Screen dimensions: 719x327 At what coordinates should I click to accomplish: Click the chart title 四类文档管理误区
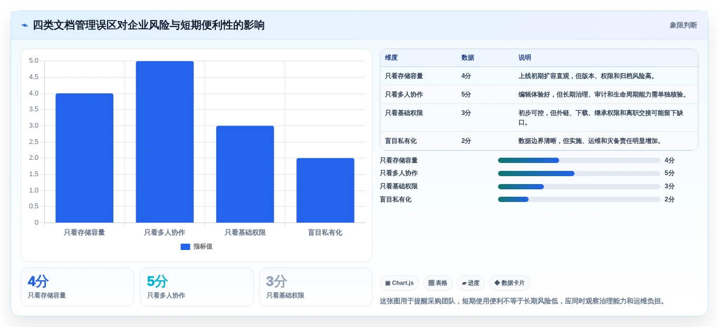pos(148,25)
